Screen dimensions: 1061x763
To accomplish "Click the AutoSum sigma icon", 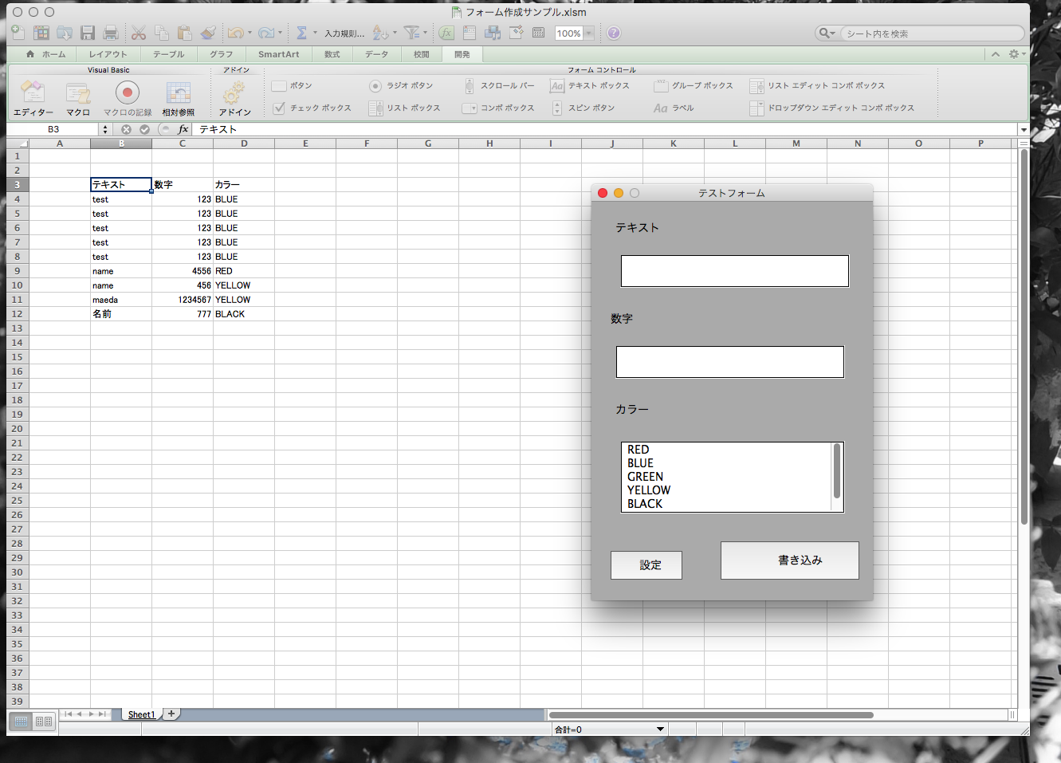I will click(301, 33).
